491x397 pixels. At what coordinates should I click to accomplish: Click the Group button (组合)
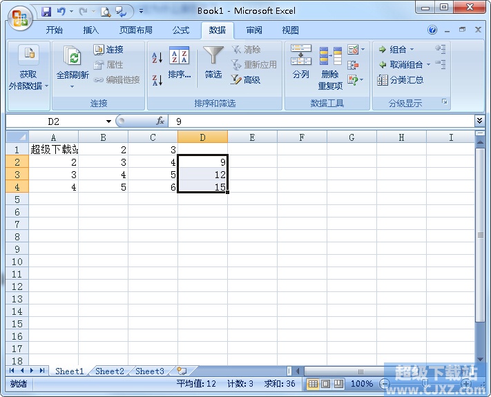click(x=392, y=50)
